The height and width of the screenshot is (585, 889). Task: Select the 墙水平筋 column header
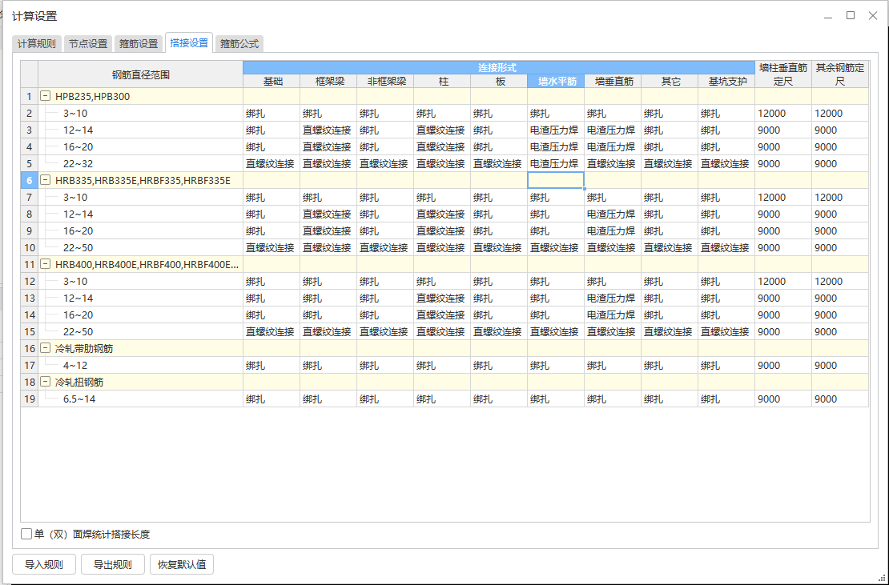pyautogui.click(x=556, y=82)
